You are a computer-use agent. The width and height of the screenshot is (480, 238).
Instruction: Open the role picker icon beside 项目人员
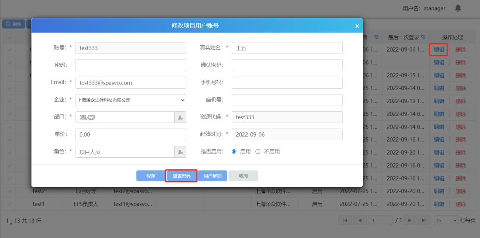click(180, 152)
